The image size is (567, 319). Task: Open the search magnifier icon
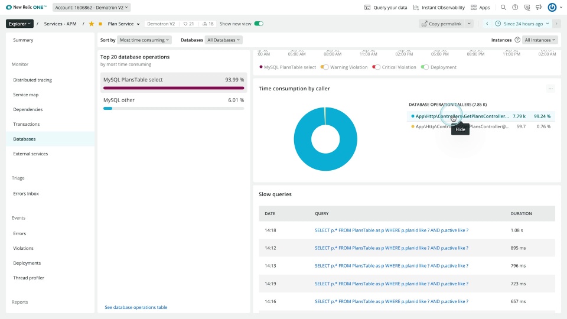coord(503,7)
